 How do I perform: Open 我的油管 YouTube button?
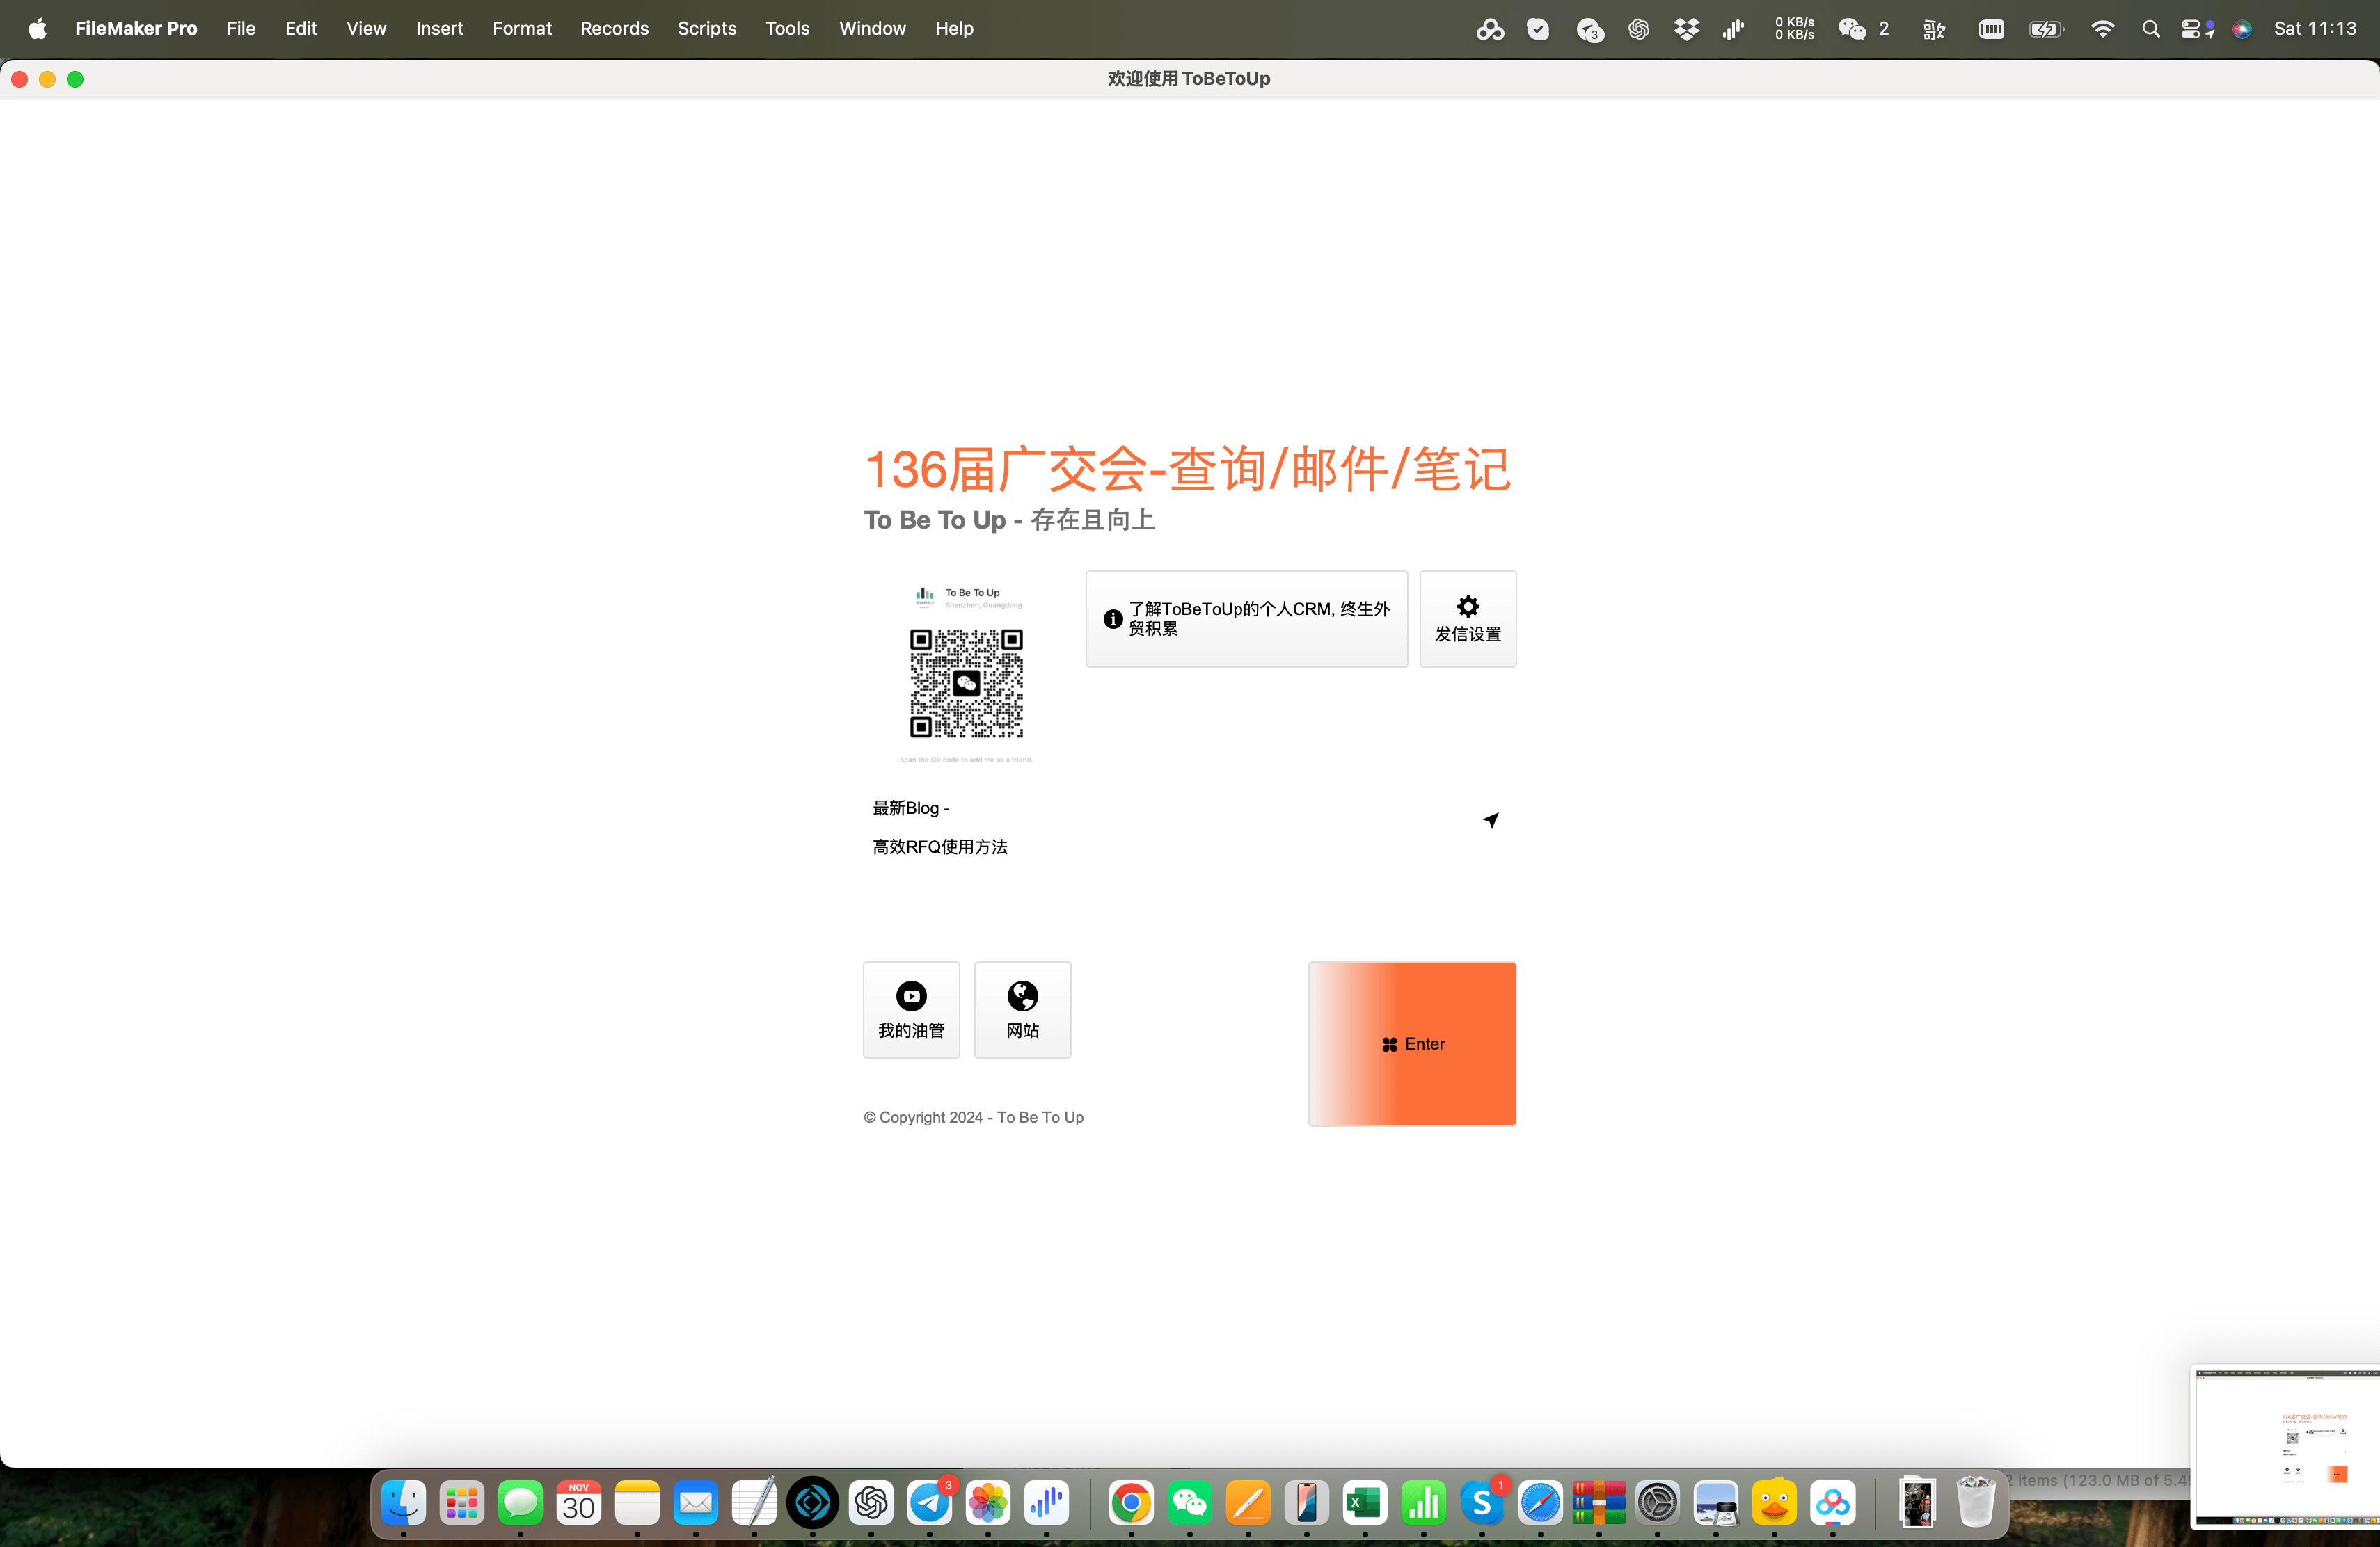(911, 1009)
